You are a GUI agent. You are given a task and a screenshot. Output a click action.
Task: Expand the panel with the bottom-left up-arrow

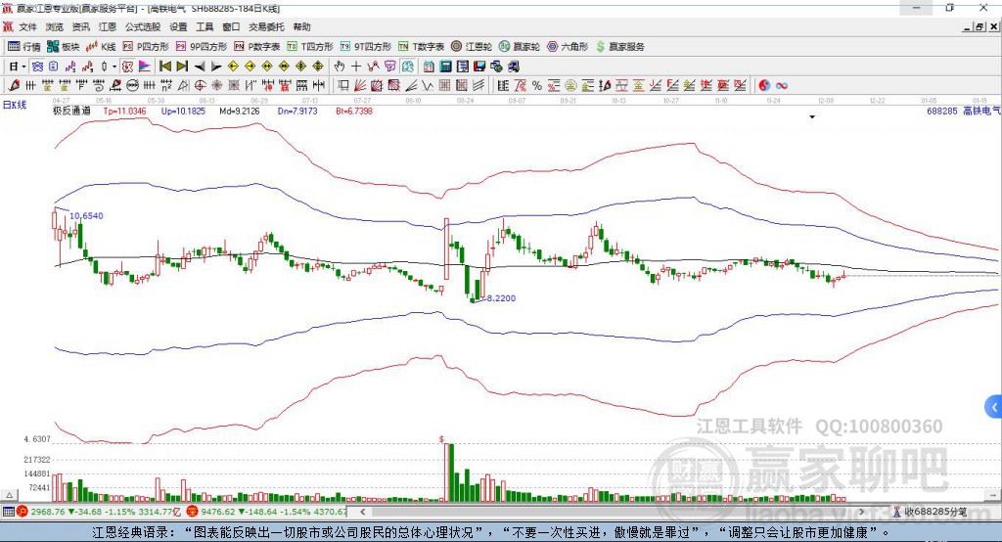9,495
